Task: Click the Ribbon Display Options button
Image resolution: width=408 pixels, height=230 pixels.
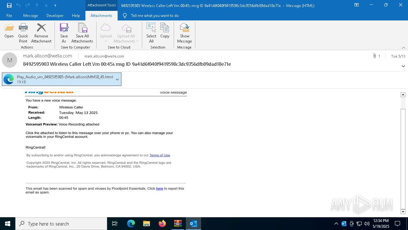Action: [x=357, y=5]
